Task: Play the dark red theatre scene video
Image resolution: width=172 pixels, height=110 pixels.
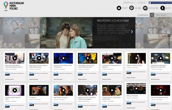Action: click(x=160, y=90)
